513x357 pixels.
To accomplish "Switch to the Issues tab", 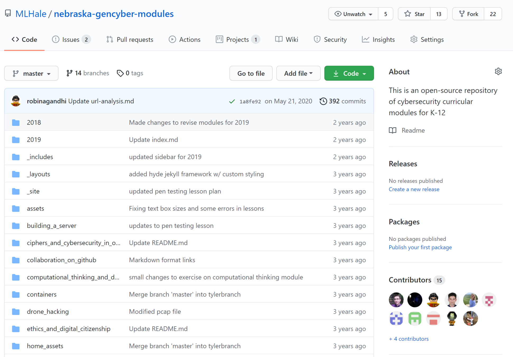I will (71, 39).
